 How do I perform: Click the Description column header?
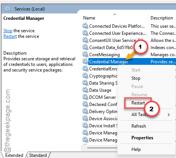click(x=162, y=18)
